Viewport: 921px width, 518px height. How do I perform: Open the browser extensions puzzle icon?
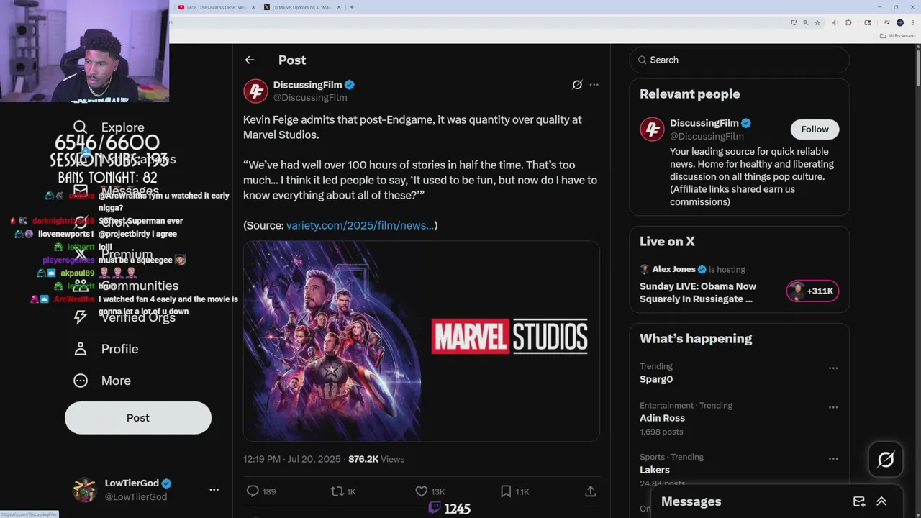pos(848,23)
